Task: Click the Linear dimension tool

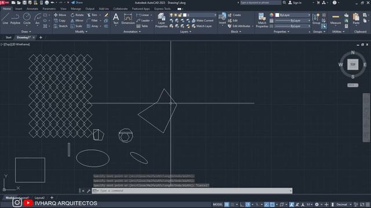Action: [x=143, y=15]
